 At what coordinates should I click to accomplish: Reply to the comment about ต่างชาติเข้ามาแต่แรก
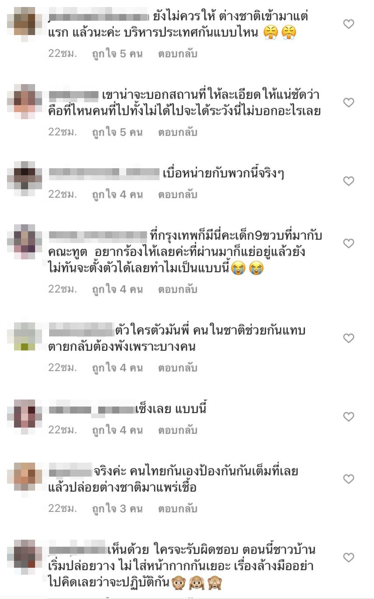click(x=178, y=54)
